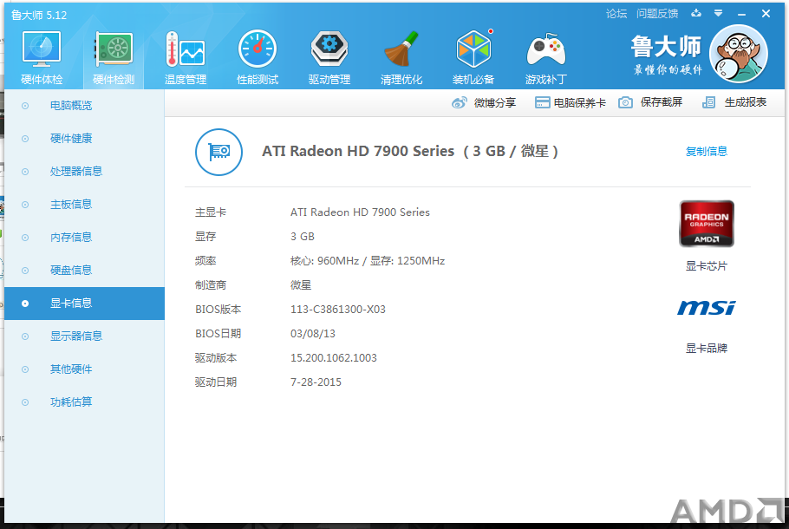Click 复制信息 copy info link
789x529 pixels.
(707, 151)
